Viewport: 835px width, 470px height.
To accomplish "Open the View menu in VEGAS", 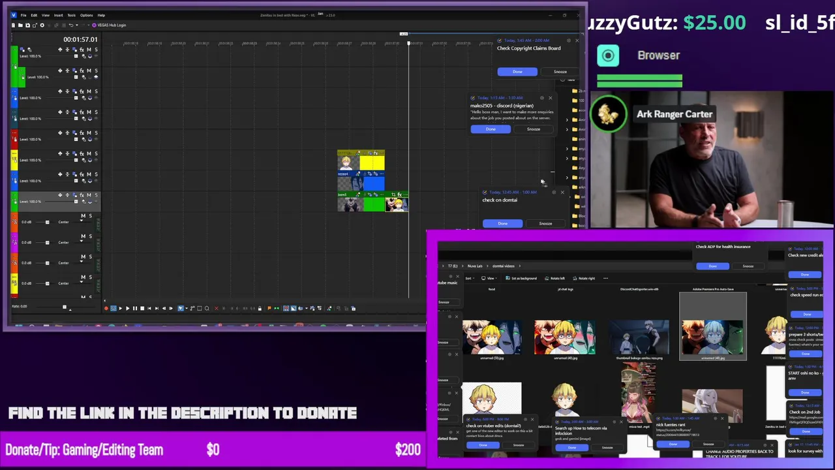I will pos(46,15).
